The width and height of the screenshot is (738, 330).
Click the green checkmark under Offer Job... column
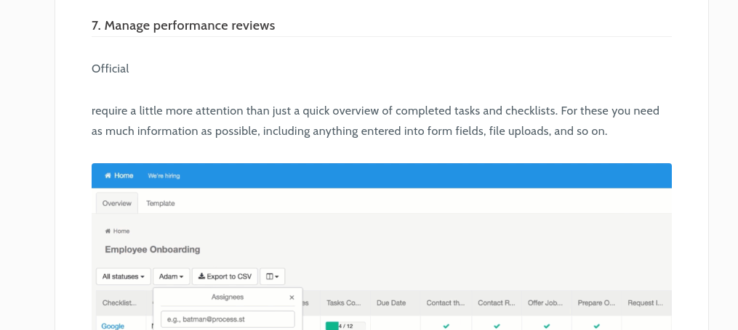pos(547,326)
